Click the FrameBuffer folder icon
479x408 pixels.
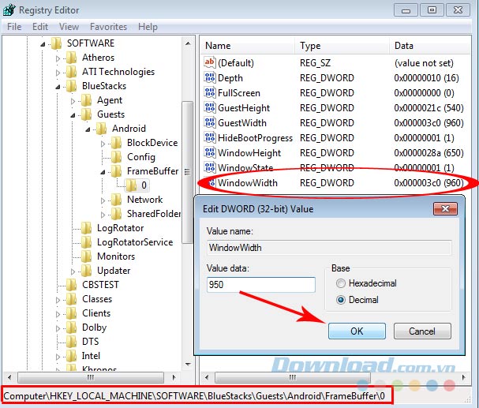pyautogui.click(x=116, y=171)
